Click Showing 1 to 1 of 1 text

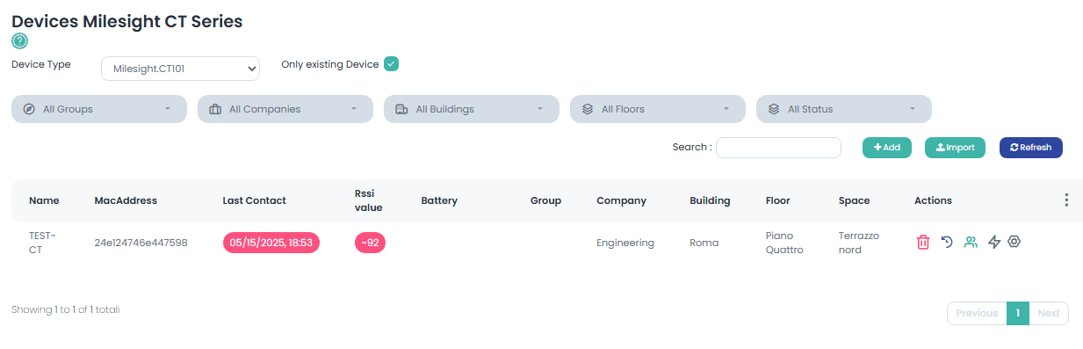(66, 309)
